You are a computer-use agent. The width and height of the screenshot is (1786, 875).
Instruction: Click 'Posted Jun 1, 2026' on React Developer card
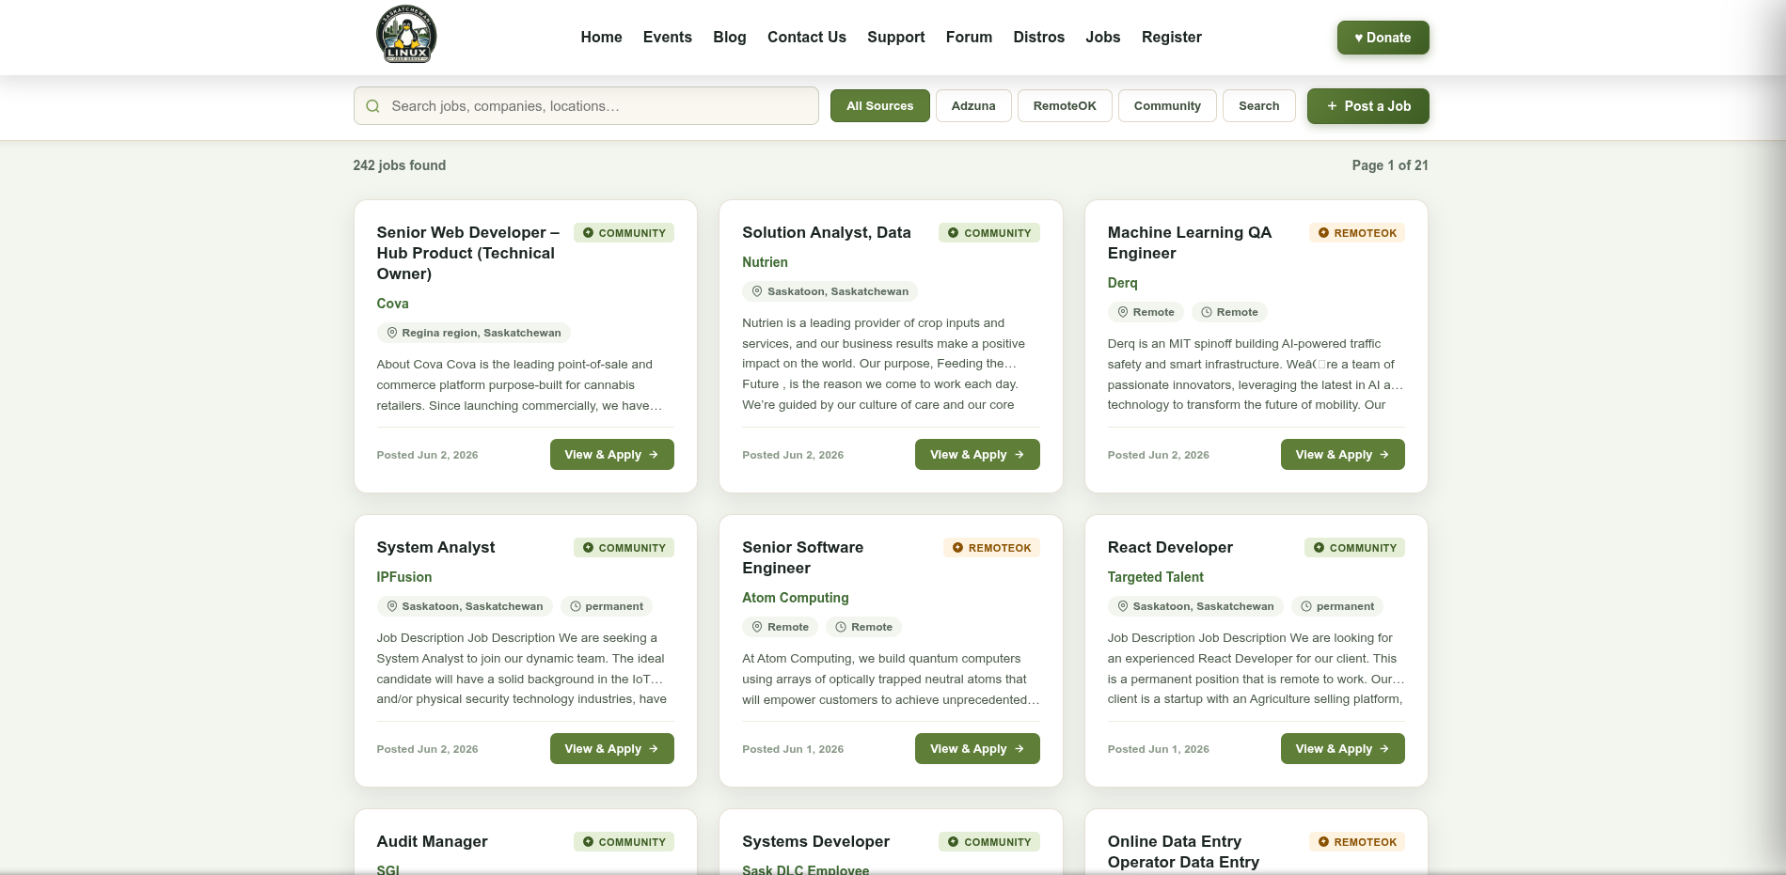[x=1159, y=749]
